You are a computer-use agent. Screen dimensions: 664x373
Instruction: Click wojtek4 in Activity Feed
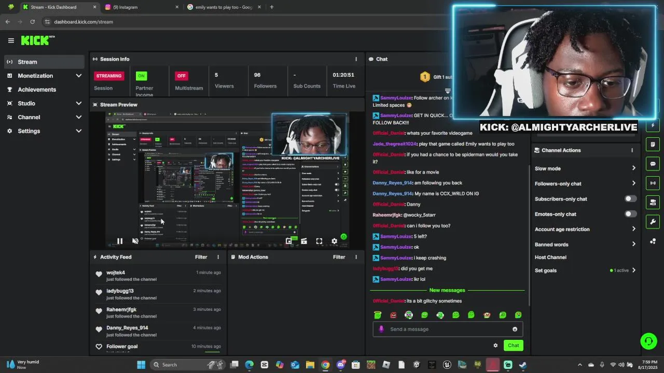[116, 272]
